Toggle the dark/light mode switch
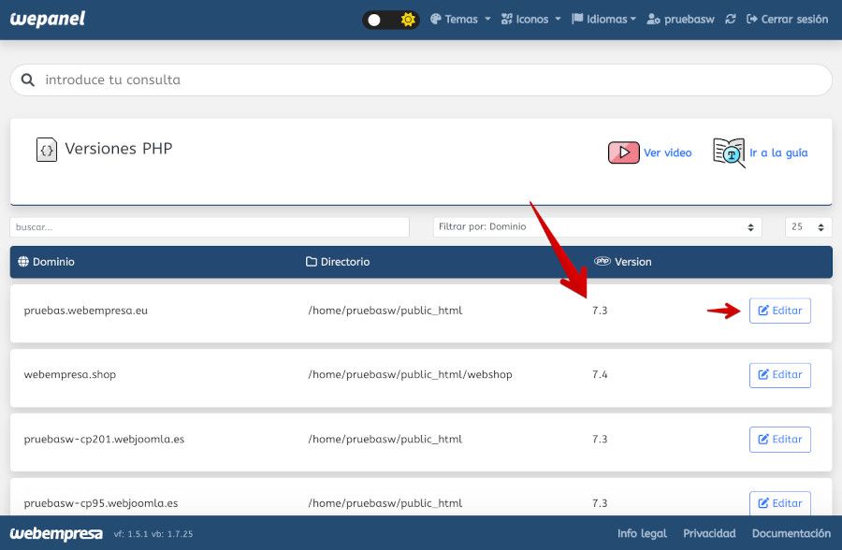This screenshot has width=842, height=550. [x=390, y=20]
